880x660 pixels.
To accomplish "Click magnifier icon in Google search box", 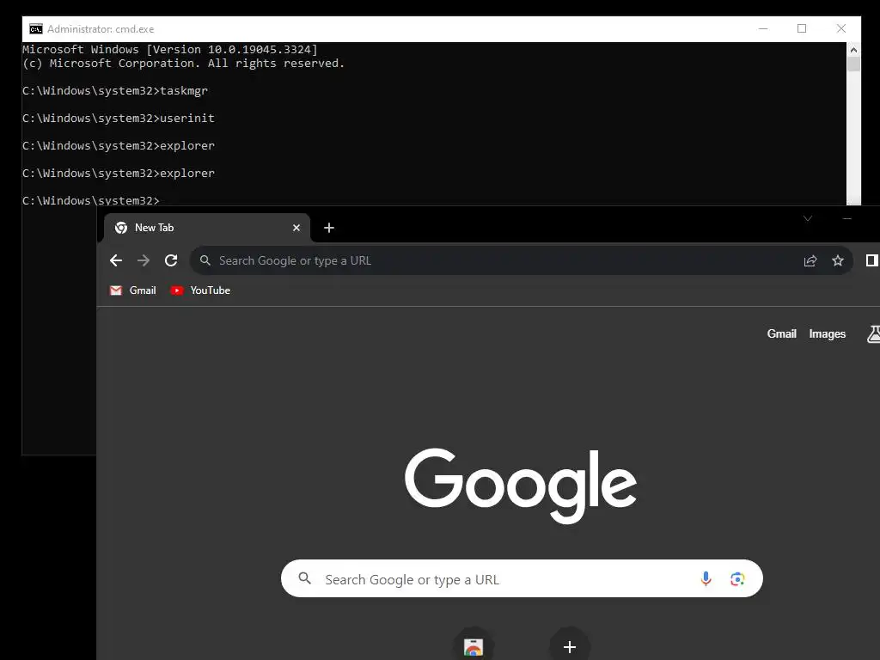I will click(305, 578).
